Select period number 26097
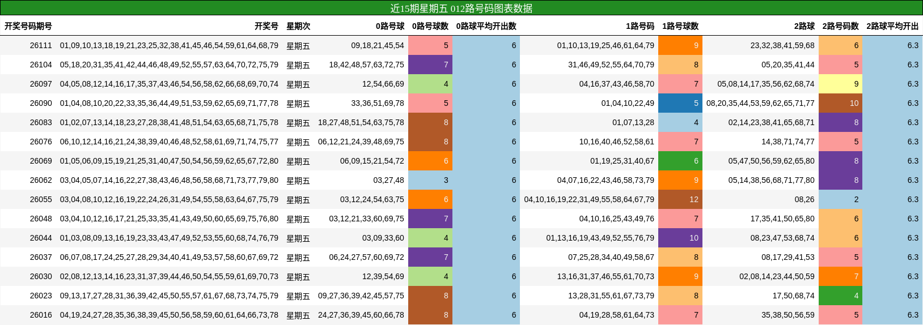This screenshot has height=325, width=923. 41,84
